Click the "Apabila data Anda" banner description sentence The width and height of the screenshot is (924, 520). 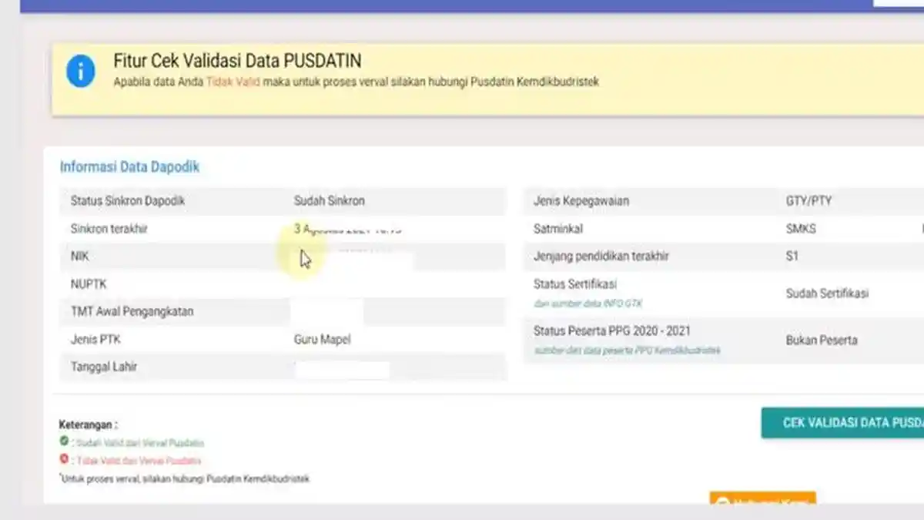coord(356,82)
